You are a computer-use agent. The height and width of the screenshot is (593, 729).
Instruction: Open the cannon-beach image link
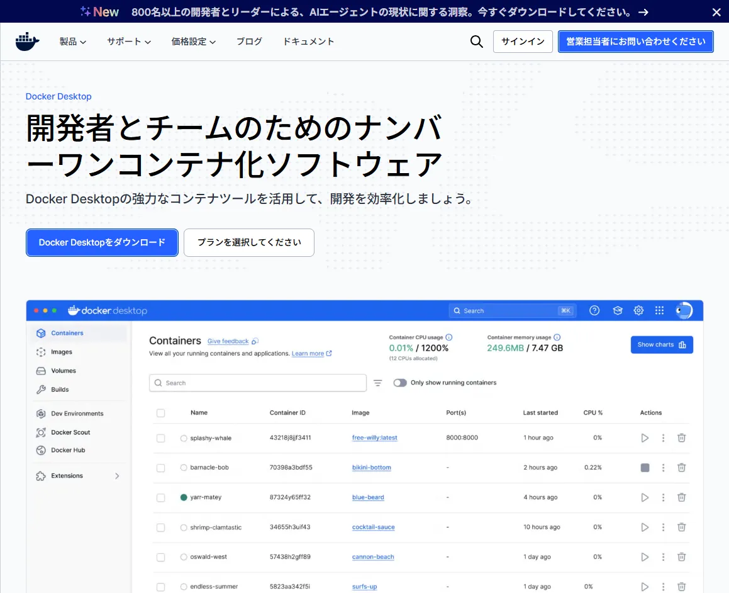[373, 556]
